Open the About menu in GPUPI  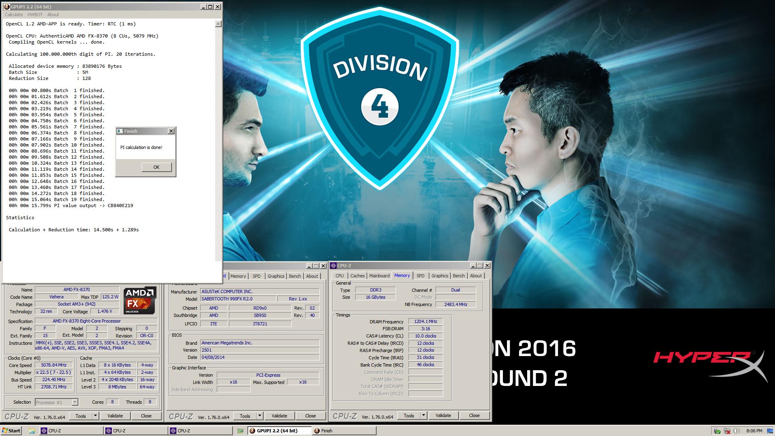coord(53,15)
